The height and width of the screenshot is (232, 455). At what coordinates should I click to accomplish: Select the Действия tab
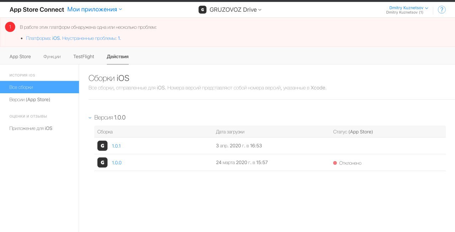118,57
